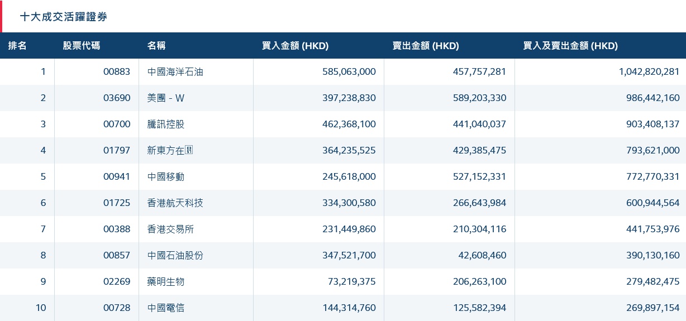Click sell amount 457,757,281
This screenshot has width=686, height=321.
coord(479,71)
